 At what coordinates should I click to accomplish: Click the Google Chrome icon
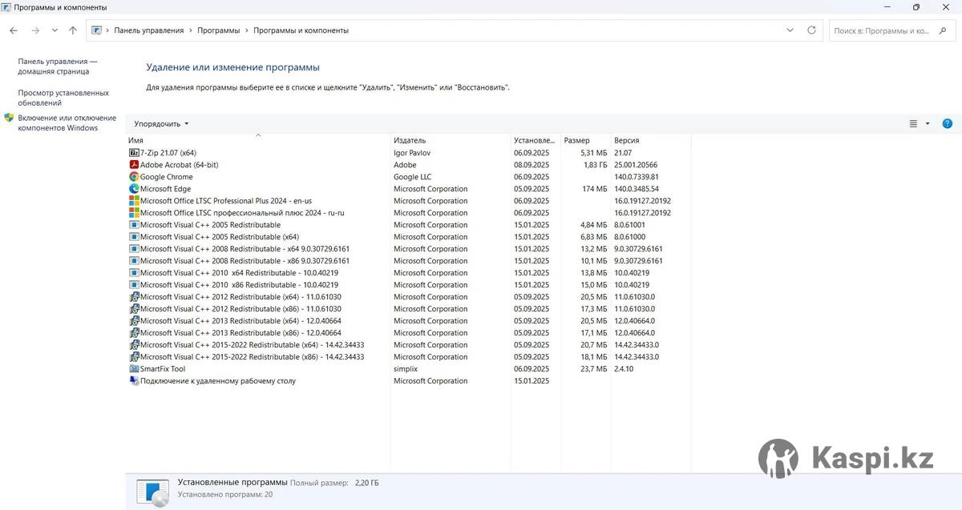point(134,177)
